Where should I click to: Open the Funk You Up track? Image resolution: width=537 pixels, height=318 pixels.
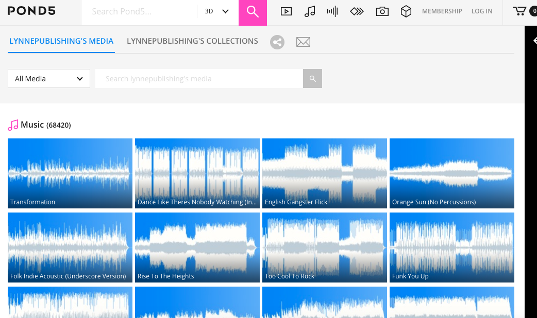(x=452, y=248)
